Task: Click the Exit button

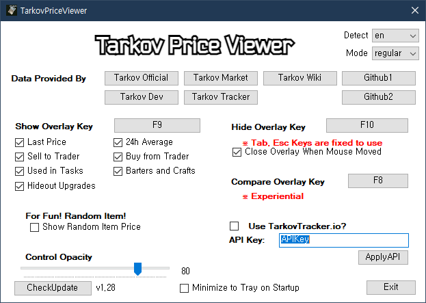Action: [x=391, y=287]
